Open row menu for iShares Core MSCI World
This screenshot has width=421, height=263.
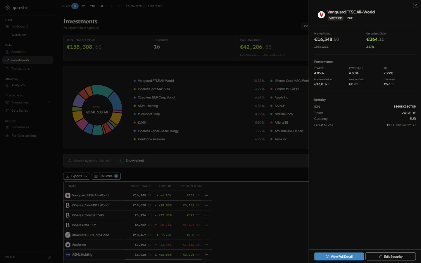206,205
